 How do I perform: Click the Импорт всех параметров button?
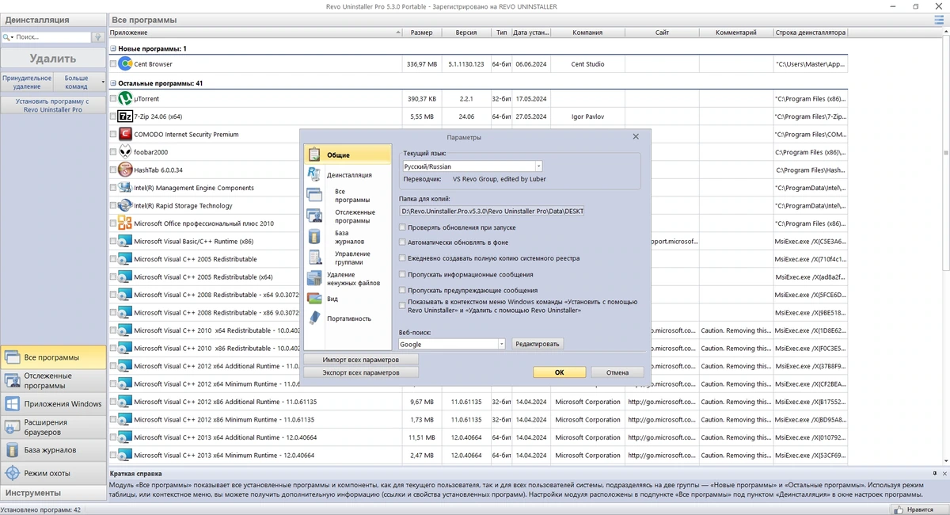(x=361, y=360)
